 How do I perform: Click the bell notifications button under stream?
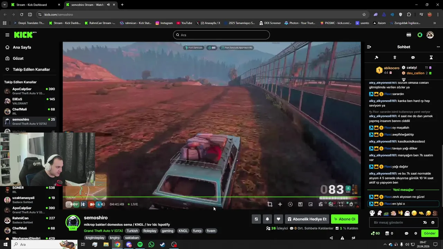pyautogui.click(x=268, y=219)
